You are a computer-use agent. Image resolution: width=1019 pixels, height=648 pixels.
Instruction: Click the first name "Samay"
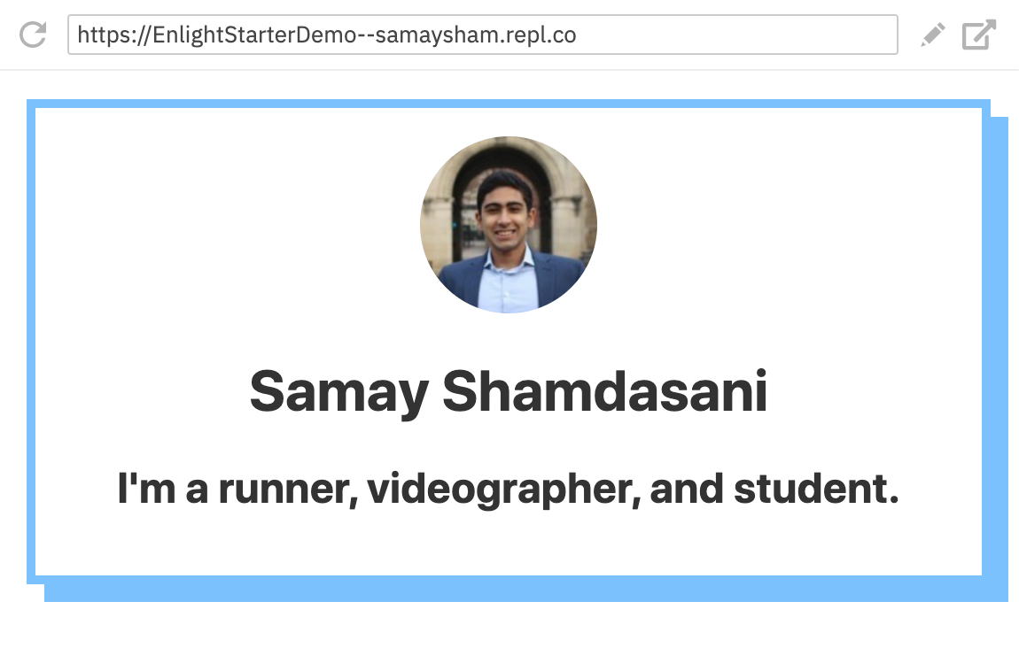tap(338, 390)
